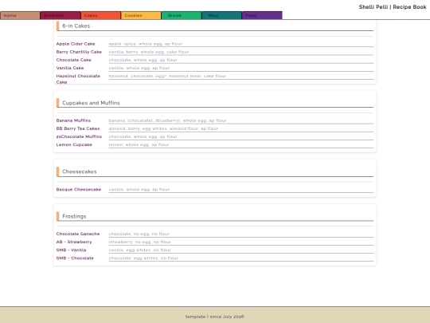This screenshot has width=430, height=323.
Task: Open the Home tab
Action: tap(20, 15)
